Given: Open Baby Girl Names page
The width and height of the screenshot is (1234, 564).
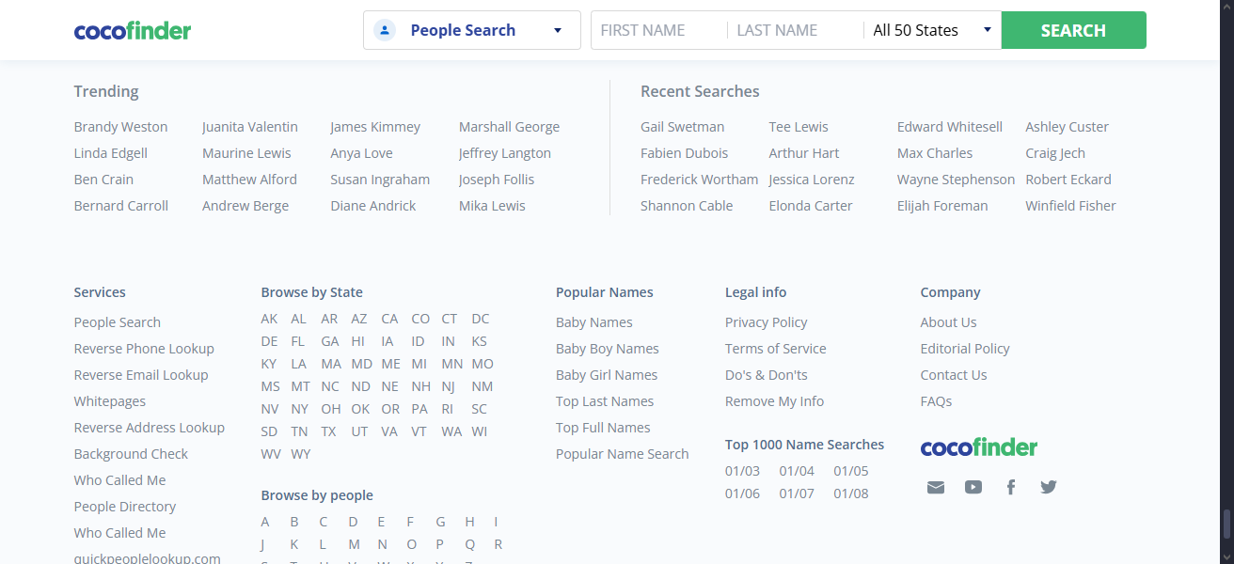Looking at the screenshot, I should coord(607,374).
